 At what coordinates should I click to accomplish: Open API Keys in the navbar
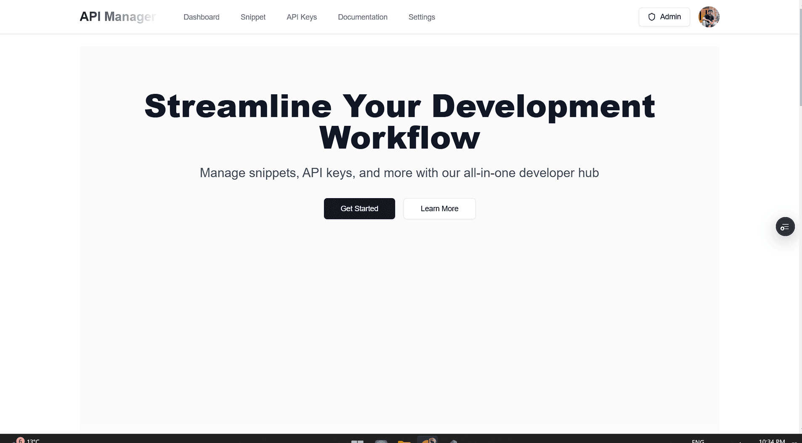302,17
